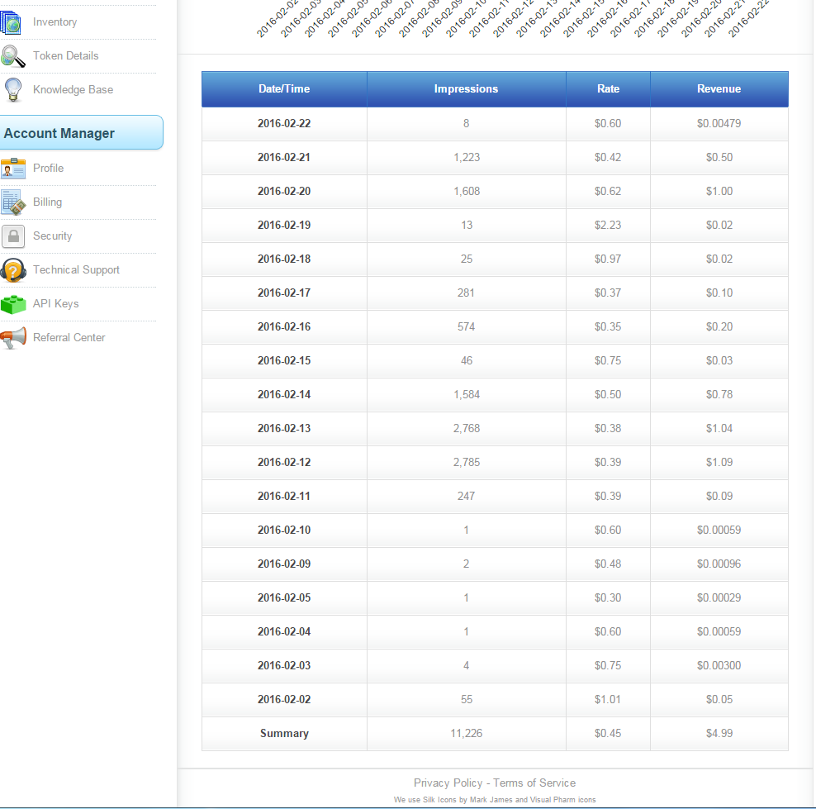Click the API Keys green brick icon
816x809 pixels.
click(x=13, y=304)
